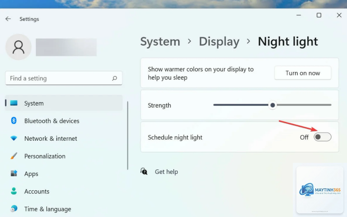Navigate to System in breadcrumb
347x217 pixels.
[160, 41]
